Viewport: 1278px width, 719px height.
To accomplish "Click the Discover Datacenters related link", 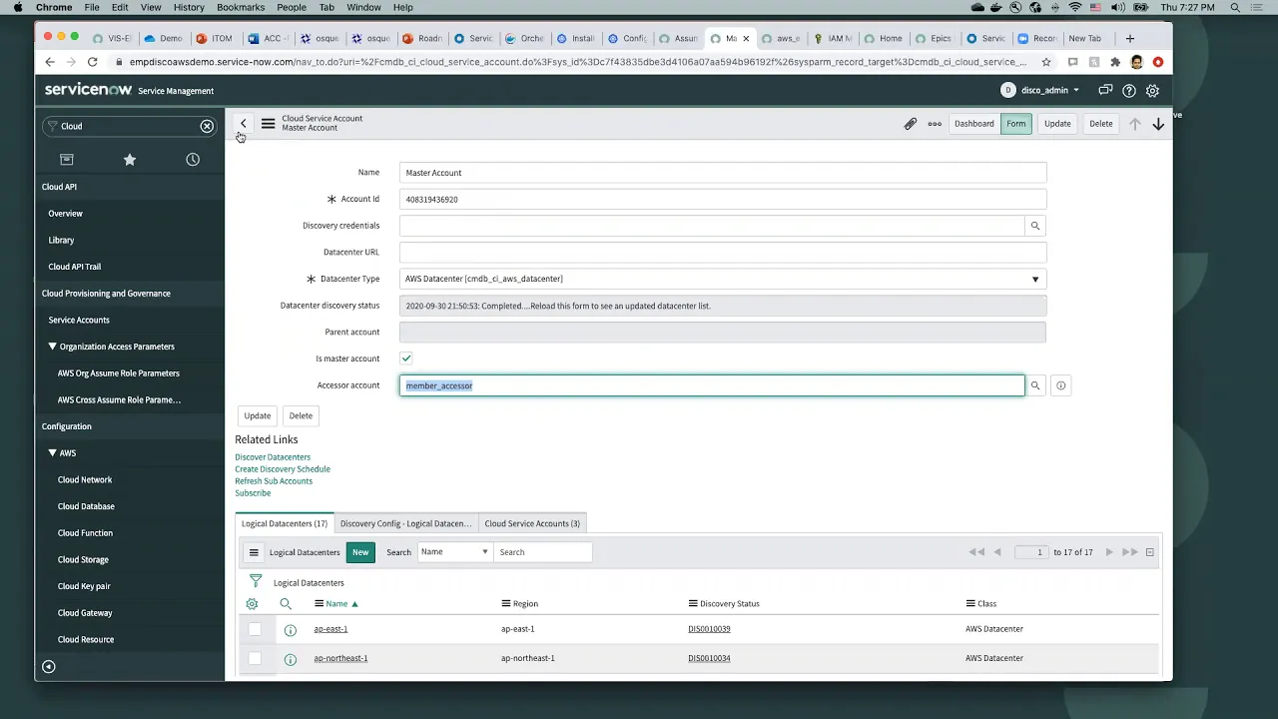I will pos(273,456).
